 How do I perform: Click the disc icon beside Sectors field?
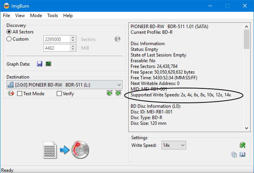[x=117, y=39]
